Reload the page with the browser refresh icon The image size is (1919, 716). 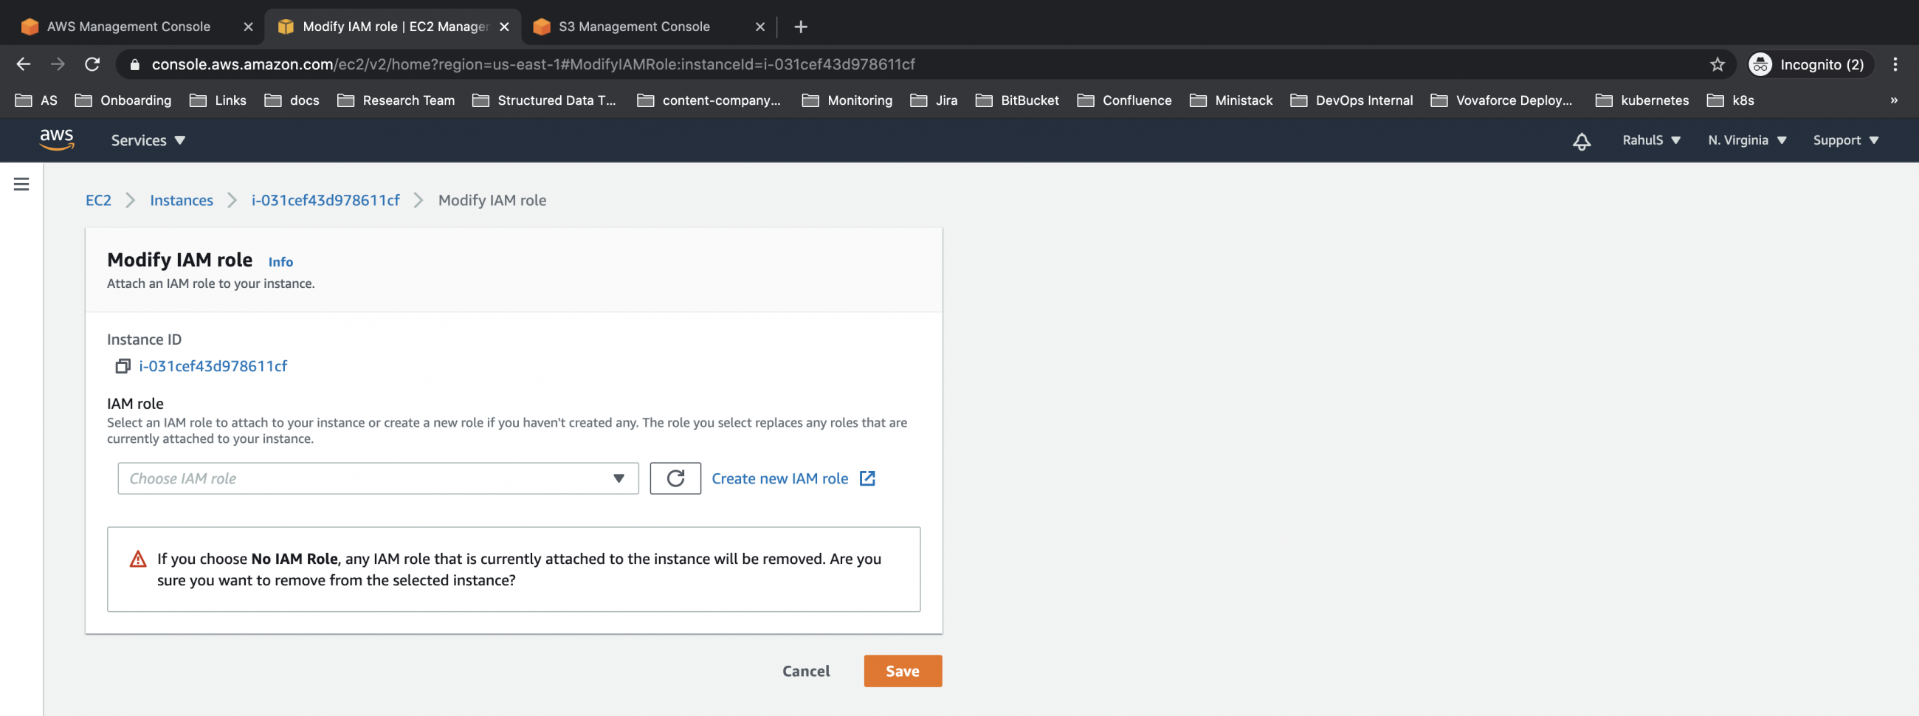92,64
